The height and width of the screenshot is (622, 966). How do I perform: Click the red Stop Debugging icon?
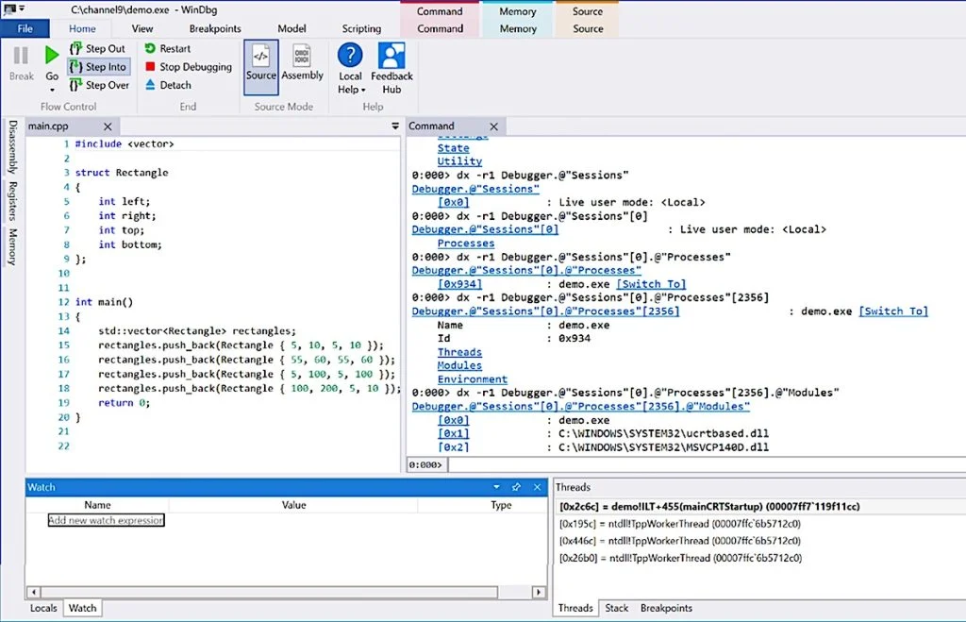point(151,67)
